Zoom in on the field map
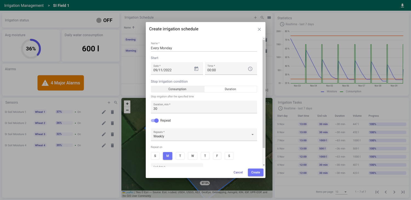This screenshot has height=200, width=411. click(x=127, y=104)
